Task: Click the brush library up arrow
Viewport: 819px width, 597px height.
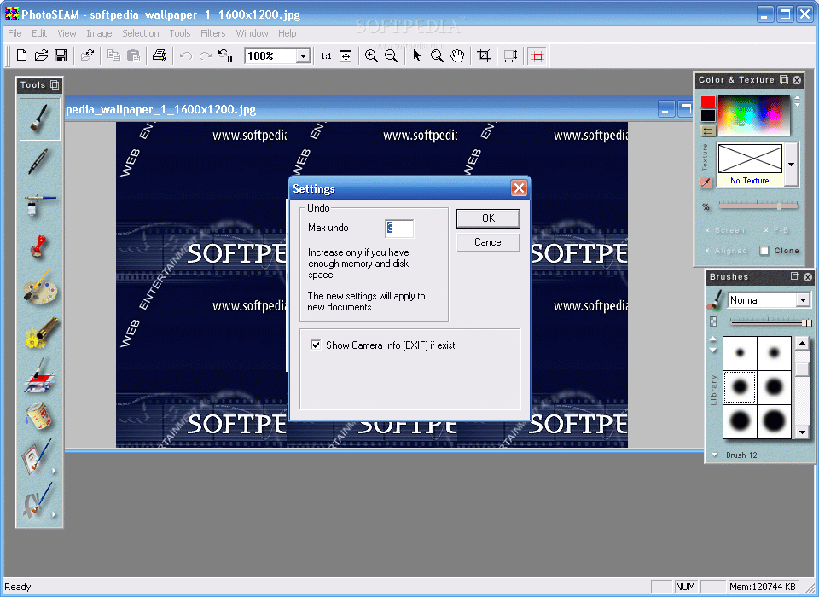Action: point(713,339)
